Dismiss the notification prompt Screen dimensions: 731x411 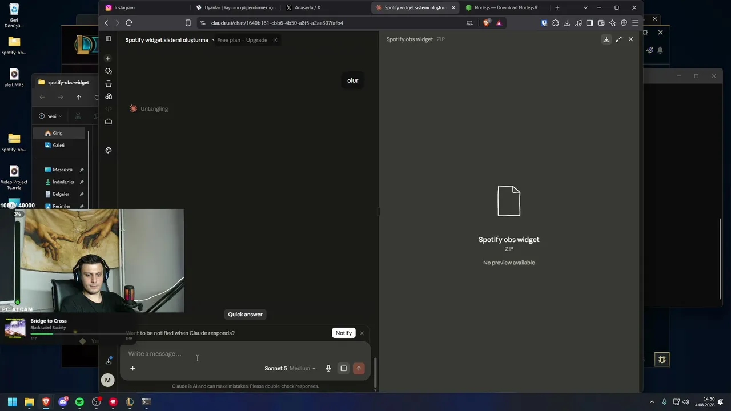(x=362, y=333)
